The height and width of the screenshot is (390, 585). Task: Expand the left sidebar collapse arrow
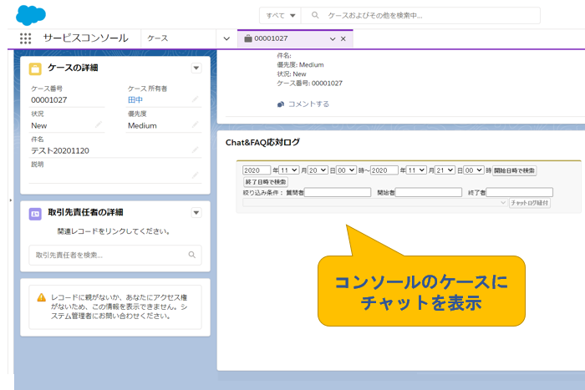coord(10,200)
